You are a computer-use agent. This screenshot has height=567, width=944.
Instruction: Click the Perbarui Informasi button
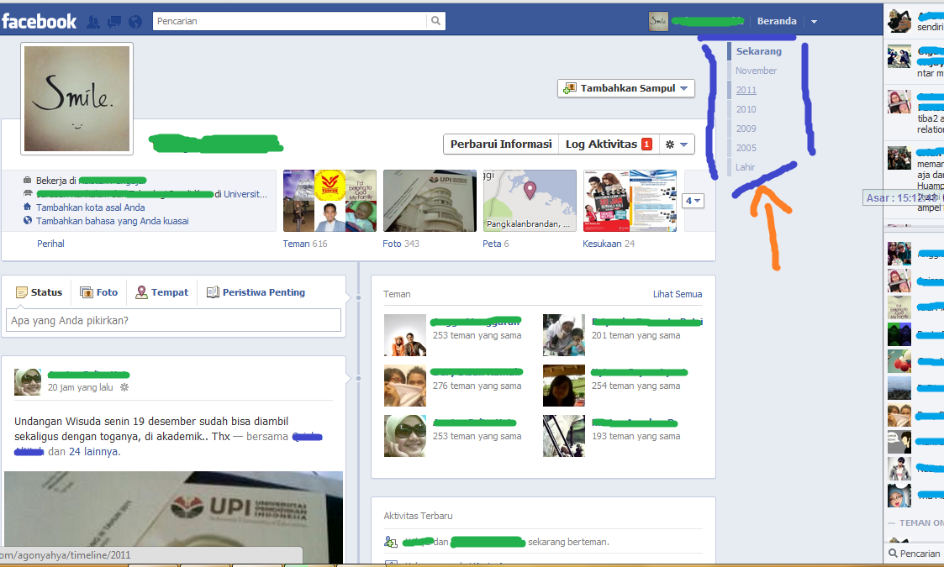(x=500, y=144)
